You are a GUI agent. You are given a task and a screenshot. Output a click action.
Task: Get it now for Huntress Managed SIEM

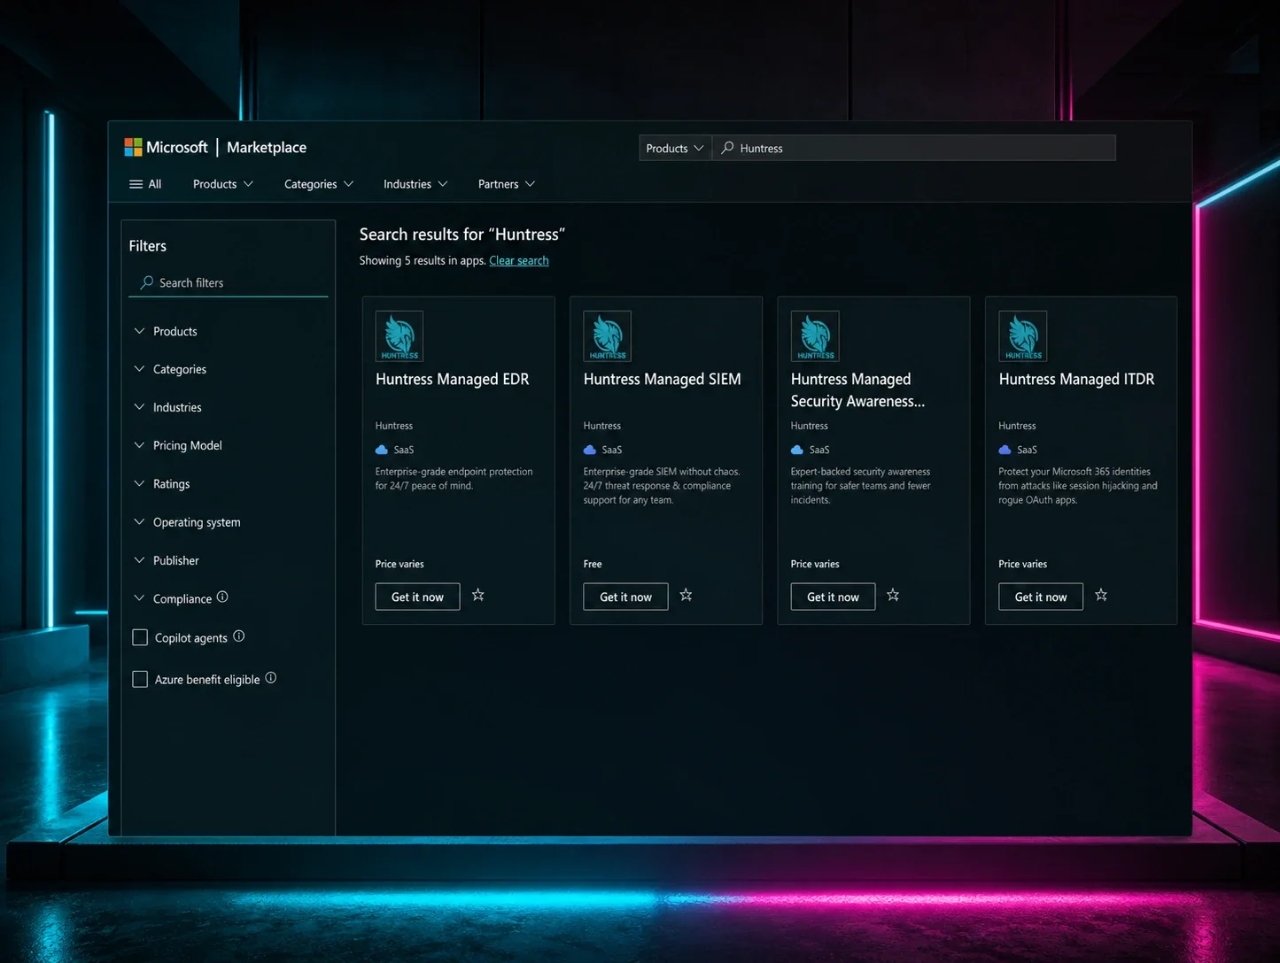click(x=625, y=597)
